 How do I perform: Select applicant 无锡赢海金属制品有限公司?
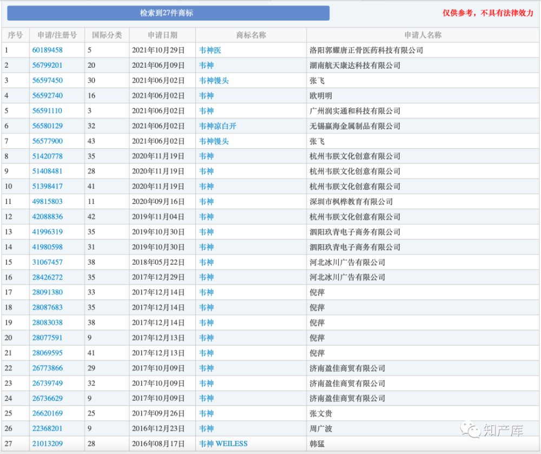click(355, 126)
